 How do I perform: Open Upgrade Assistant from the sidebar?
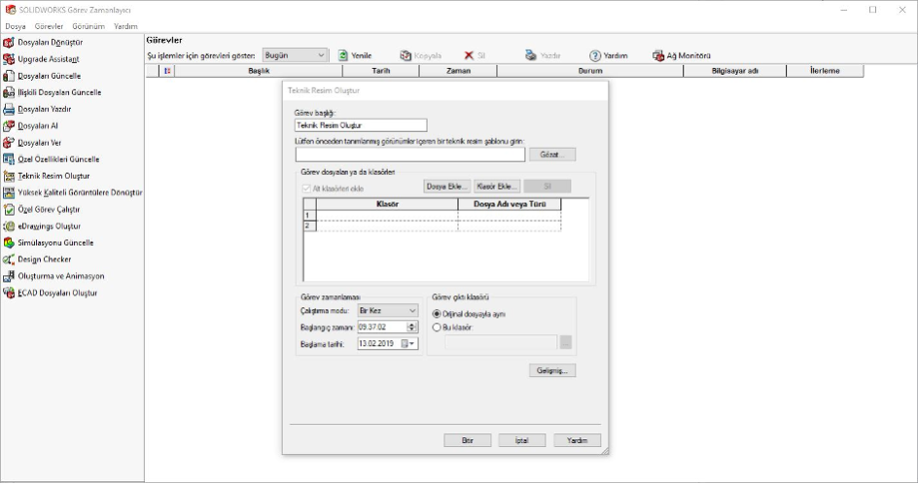point(9,59)
